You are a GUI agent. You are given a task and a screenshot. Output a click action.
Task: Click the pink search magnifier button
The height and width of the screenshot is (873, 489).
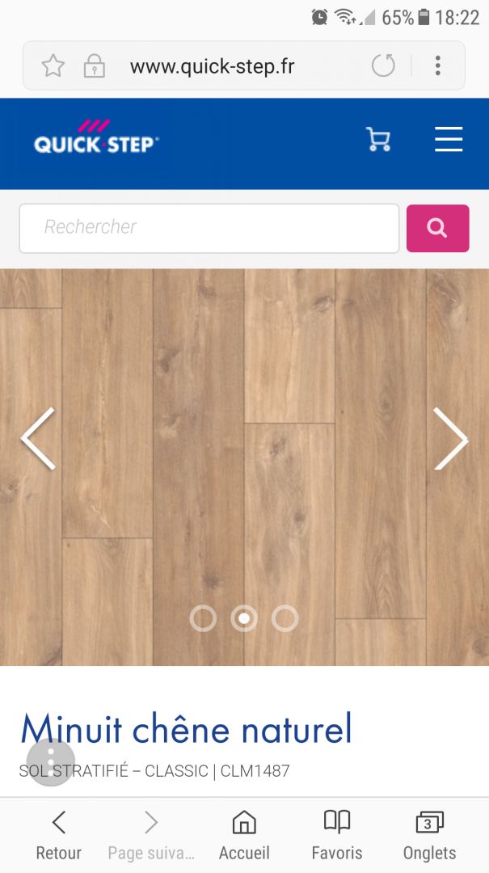pos(438,228)
